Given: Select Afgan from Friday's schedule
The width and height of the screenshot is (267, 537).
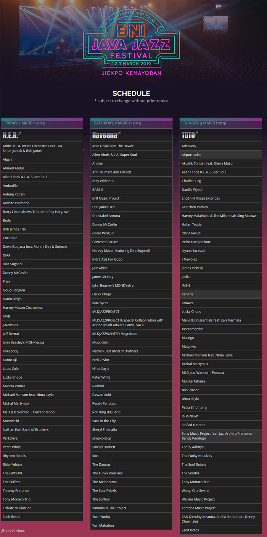Looking at the screenshot, I should (x=42, y=159).
